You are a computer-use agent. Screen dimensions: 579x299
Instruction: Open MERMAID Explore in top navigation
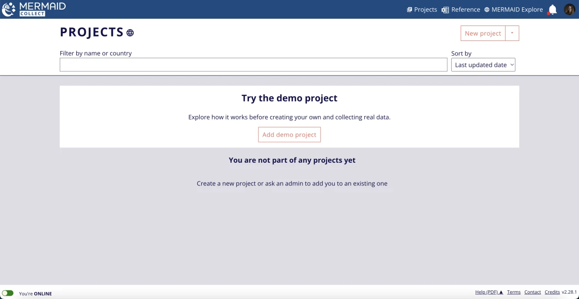(513, 10)
